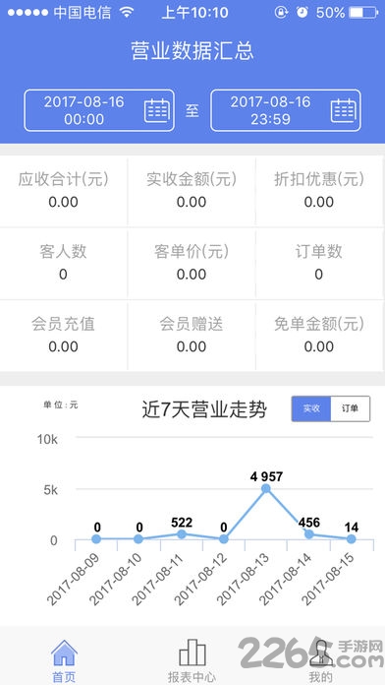Tap the rotation lock status icon

pyautogui.click(x=281, y=12)
